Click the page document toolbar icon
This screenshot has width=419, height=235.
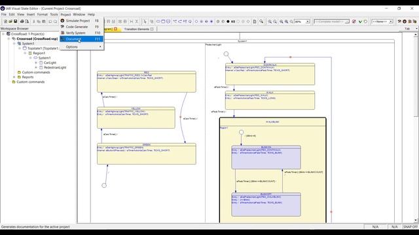tap(255, 22)
